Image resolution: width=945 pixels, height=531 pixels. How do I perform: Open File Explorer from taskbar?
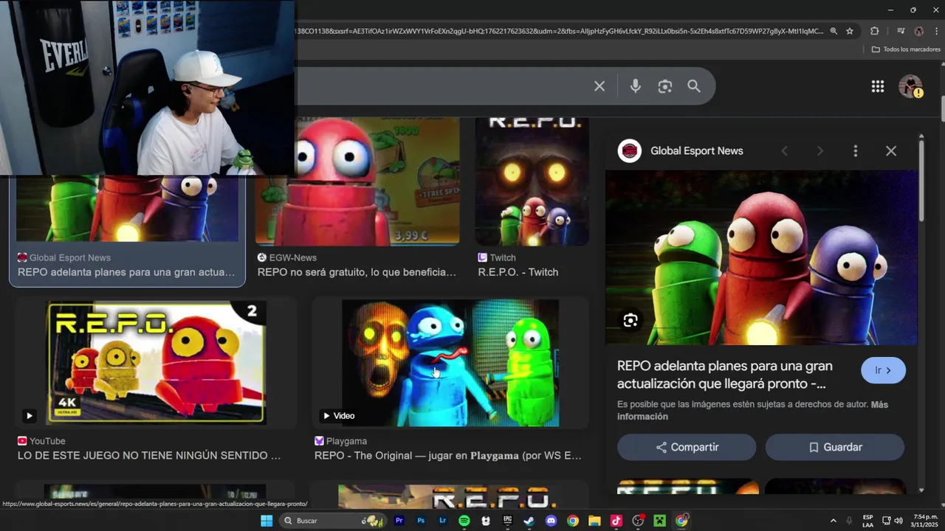pyautogui.click(x=594, y=521)
